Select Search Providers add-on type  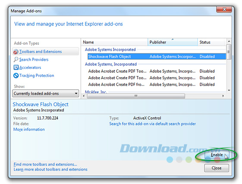point(34,59)
